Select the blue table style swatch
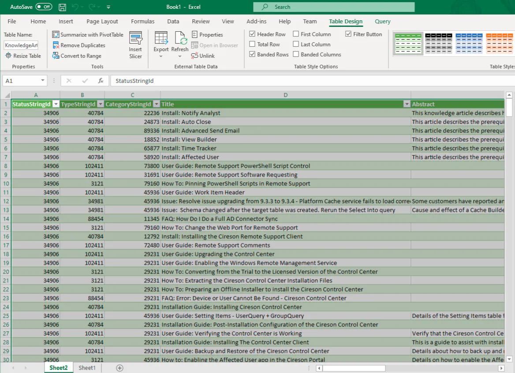515x373 pixels. pyautogui.click(x=469, y=43)
